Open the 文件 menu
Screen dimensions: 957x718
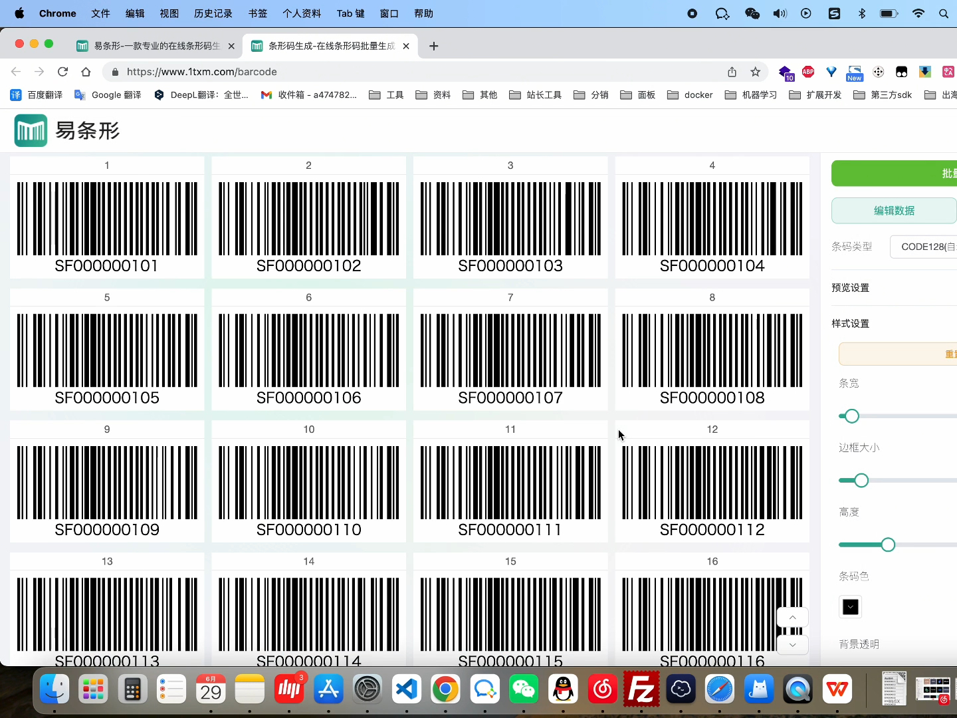point(100,13)
